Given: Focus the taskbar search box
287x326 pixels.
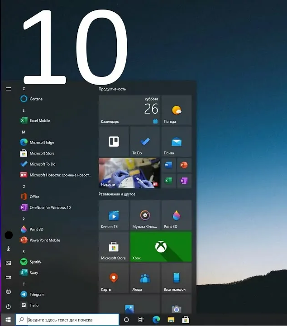Looking at the screenshot, I should pos(67,320).
